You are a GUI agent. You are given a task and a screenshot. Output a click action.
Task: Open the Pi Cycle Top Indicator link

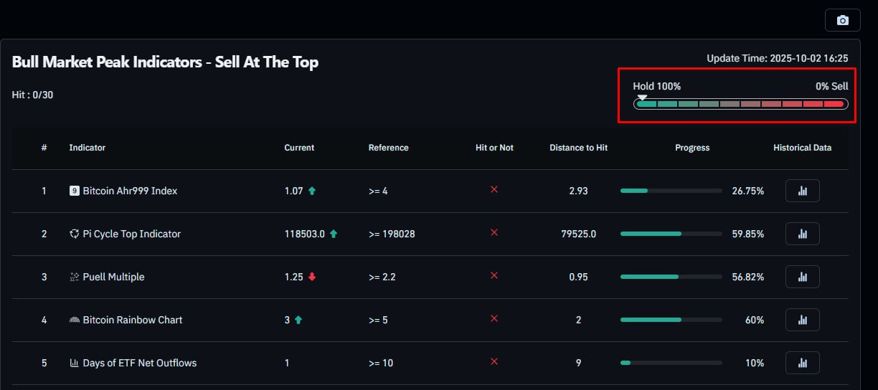[x=132, y=234]
